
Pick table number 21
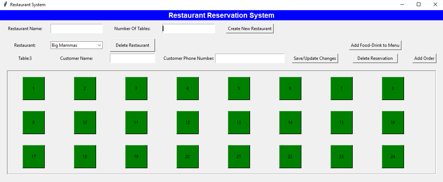[239, 156]
